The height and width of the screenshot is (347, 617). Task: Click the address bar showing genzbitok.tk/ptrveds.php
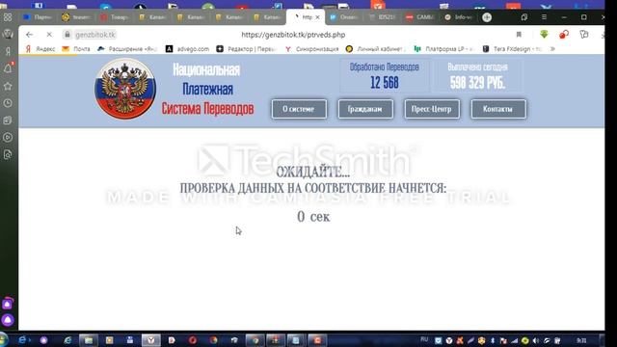[x=293, y=35]
